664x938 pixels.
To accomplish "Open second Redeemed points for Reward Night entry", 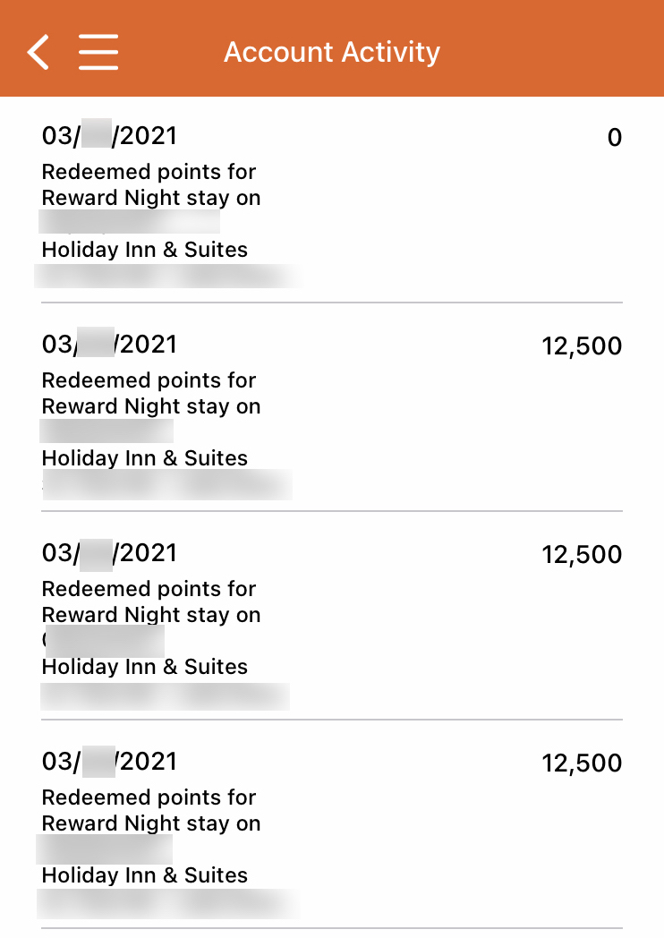I will [x=150, y=394].
